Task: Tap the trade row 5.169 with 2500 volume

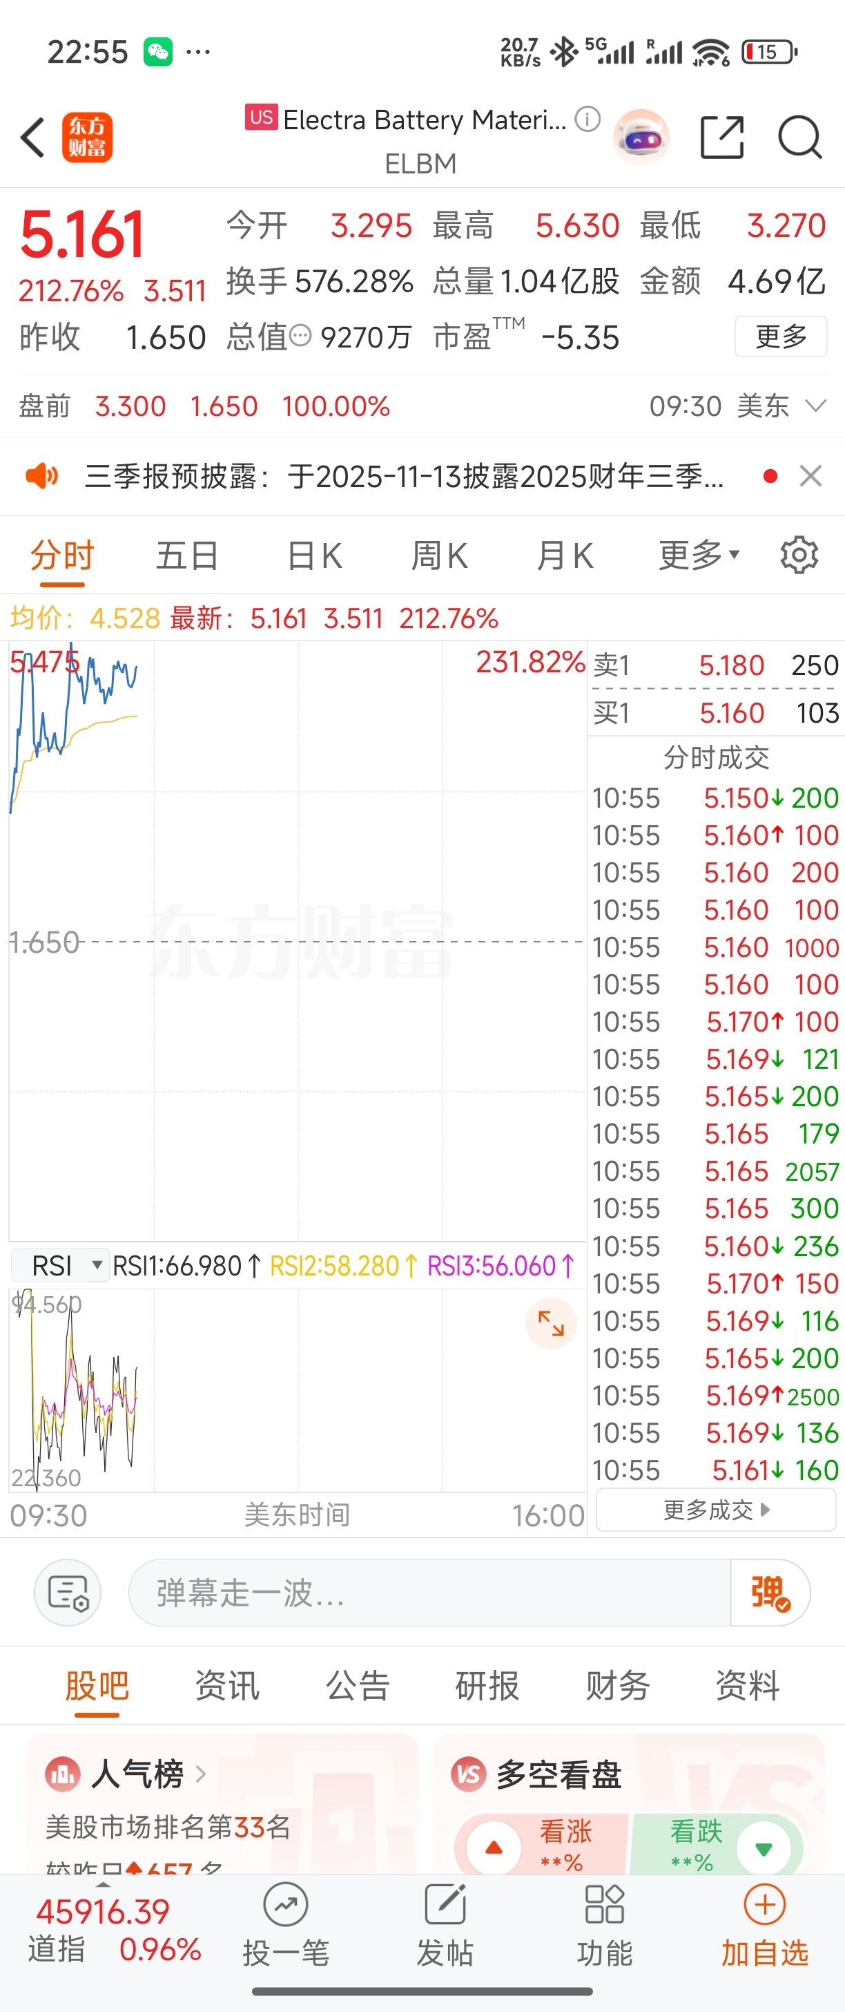Action: click(715, 1395)
